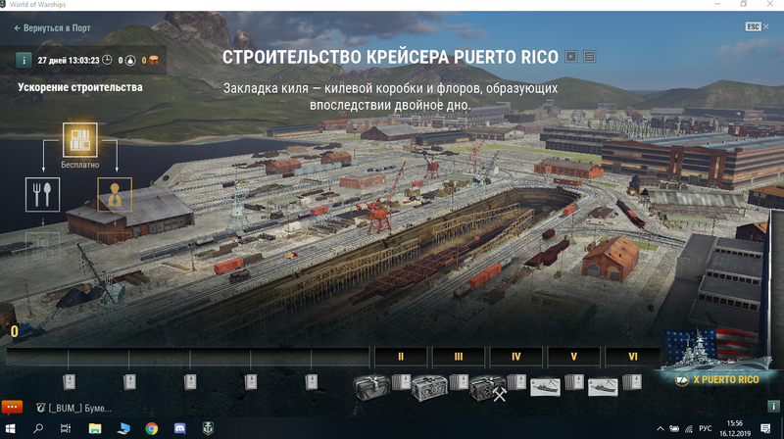Click the first document reward on progress bar
784x439 pixels.
[x=69, y=382]
